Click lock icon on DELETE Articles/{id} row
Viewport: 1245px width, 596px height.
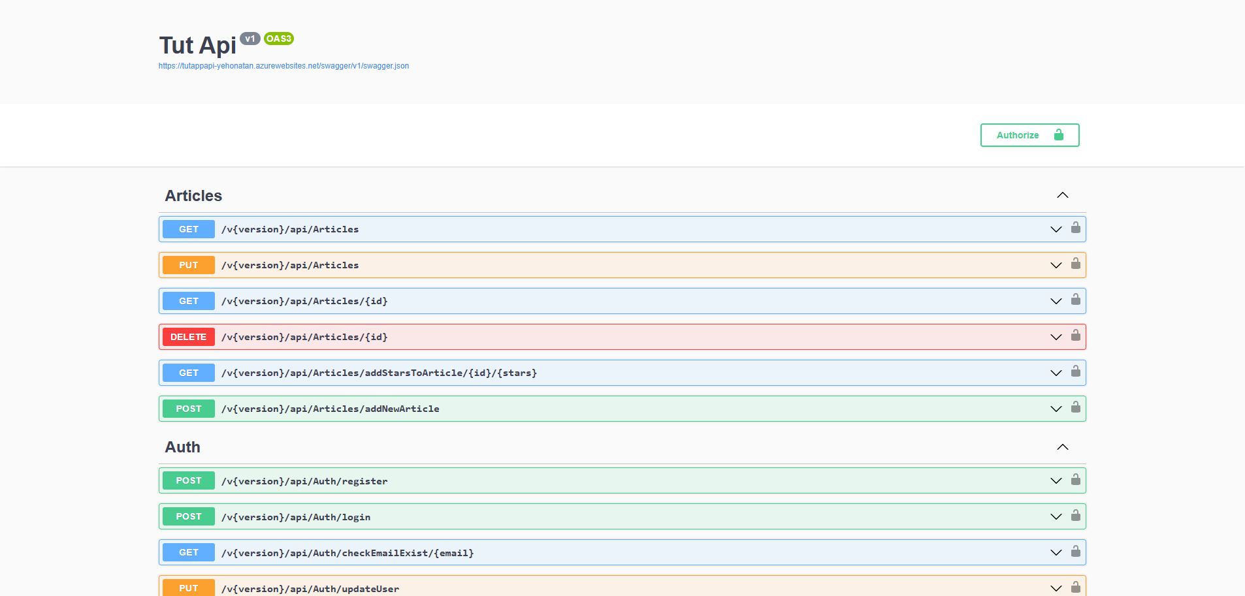(x=1075, y=336)
